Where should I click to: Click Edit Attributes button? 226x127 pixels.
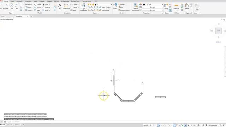[124, 10]
